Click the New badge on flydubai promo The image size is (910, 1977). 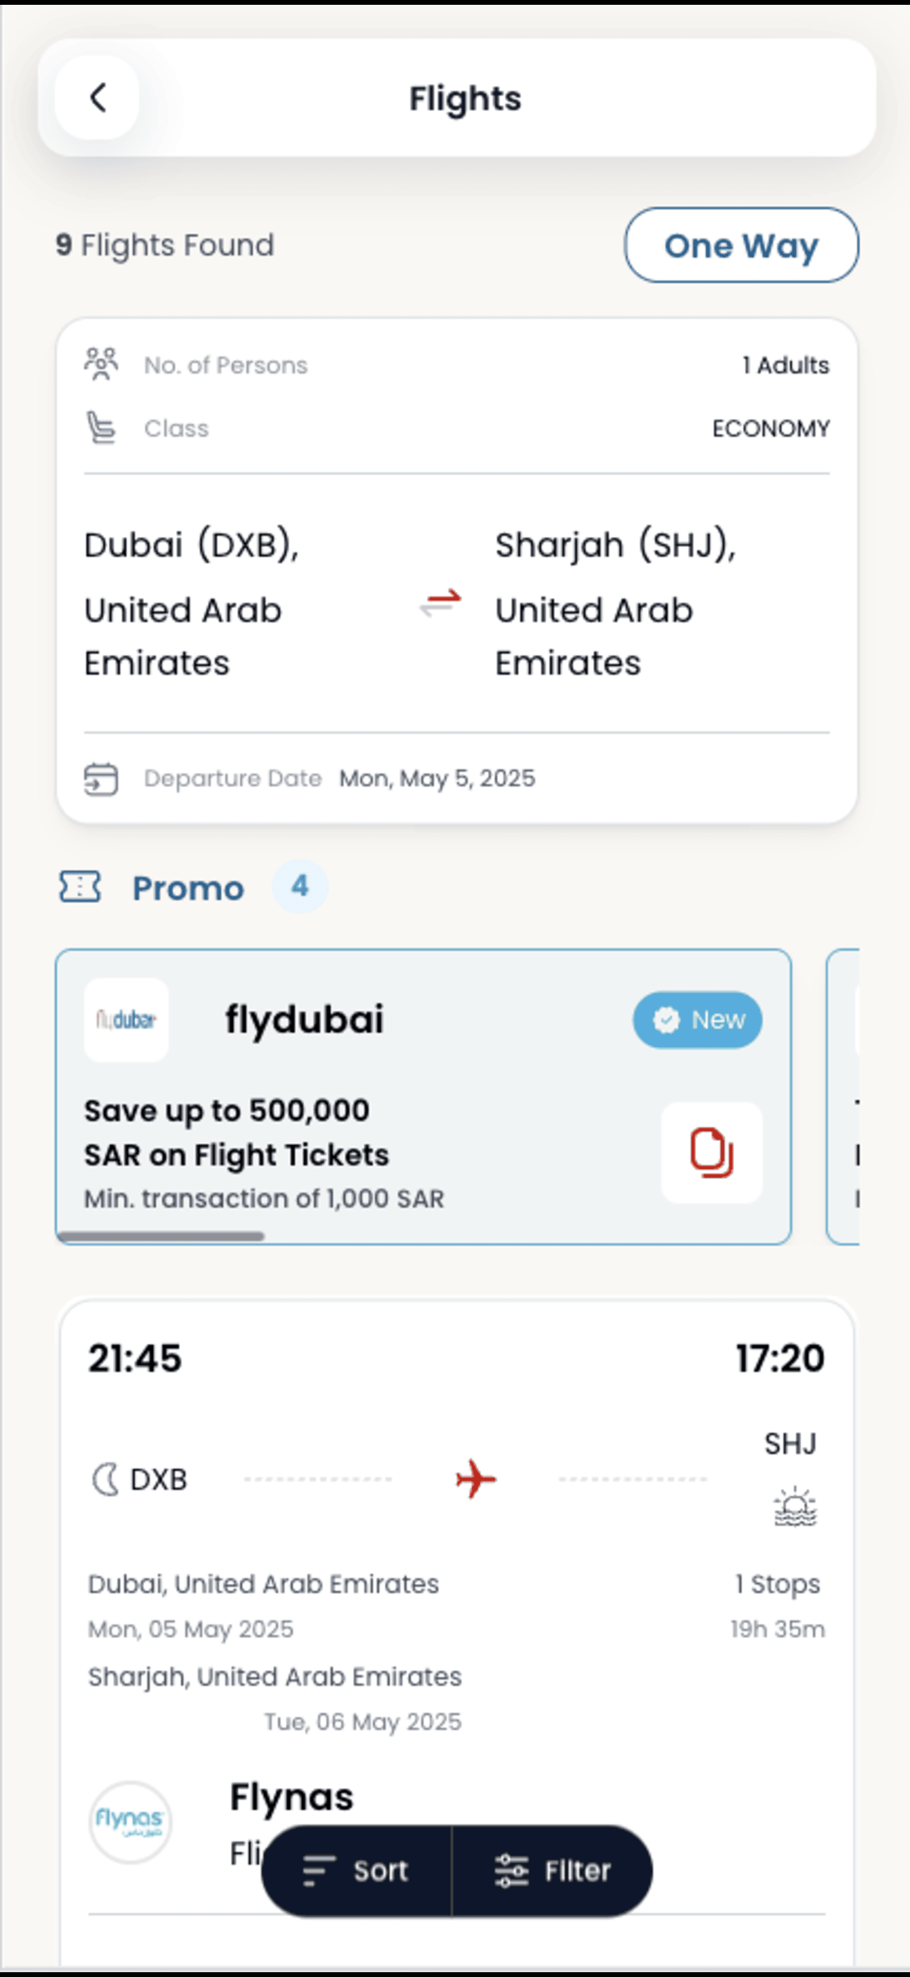coord(698,1020)
